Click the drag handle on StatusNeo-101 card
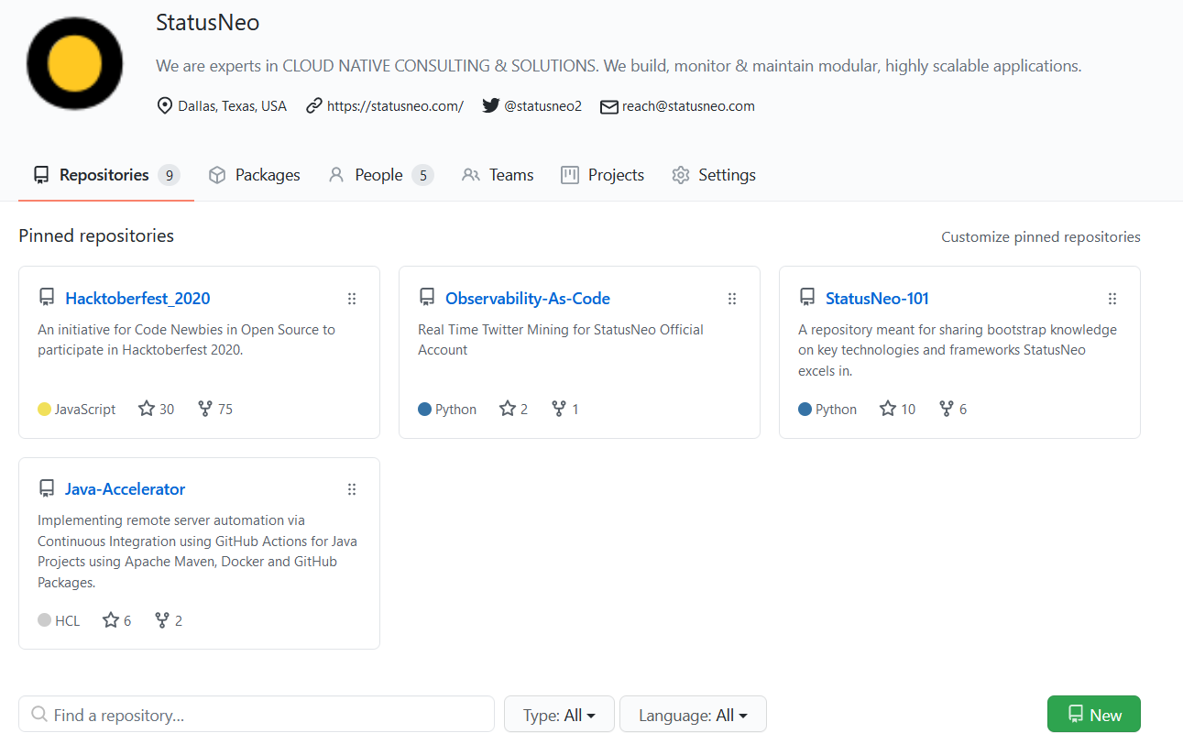 click(x=1112, y=299)
